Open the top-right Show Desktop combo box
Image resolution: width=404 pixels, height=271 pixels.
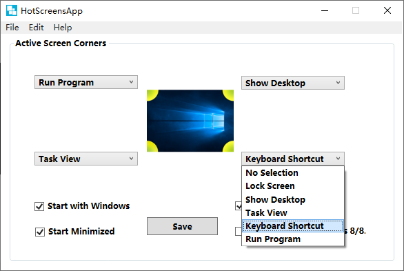pyautogui.click(x=293, y=83)
